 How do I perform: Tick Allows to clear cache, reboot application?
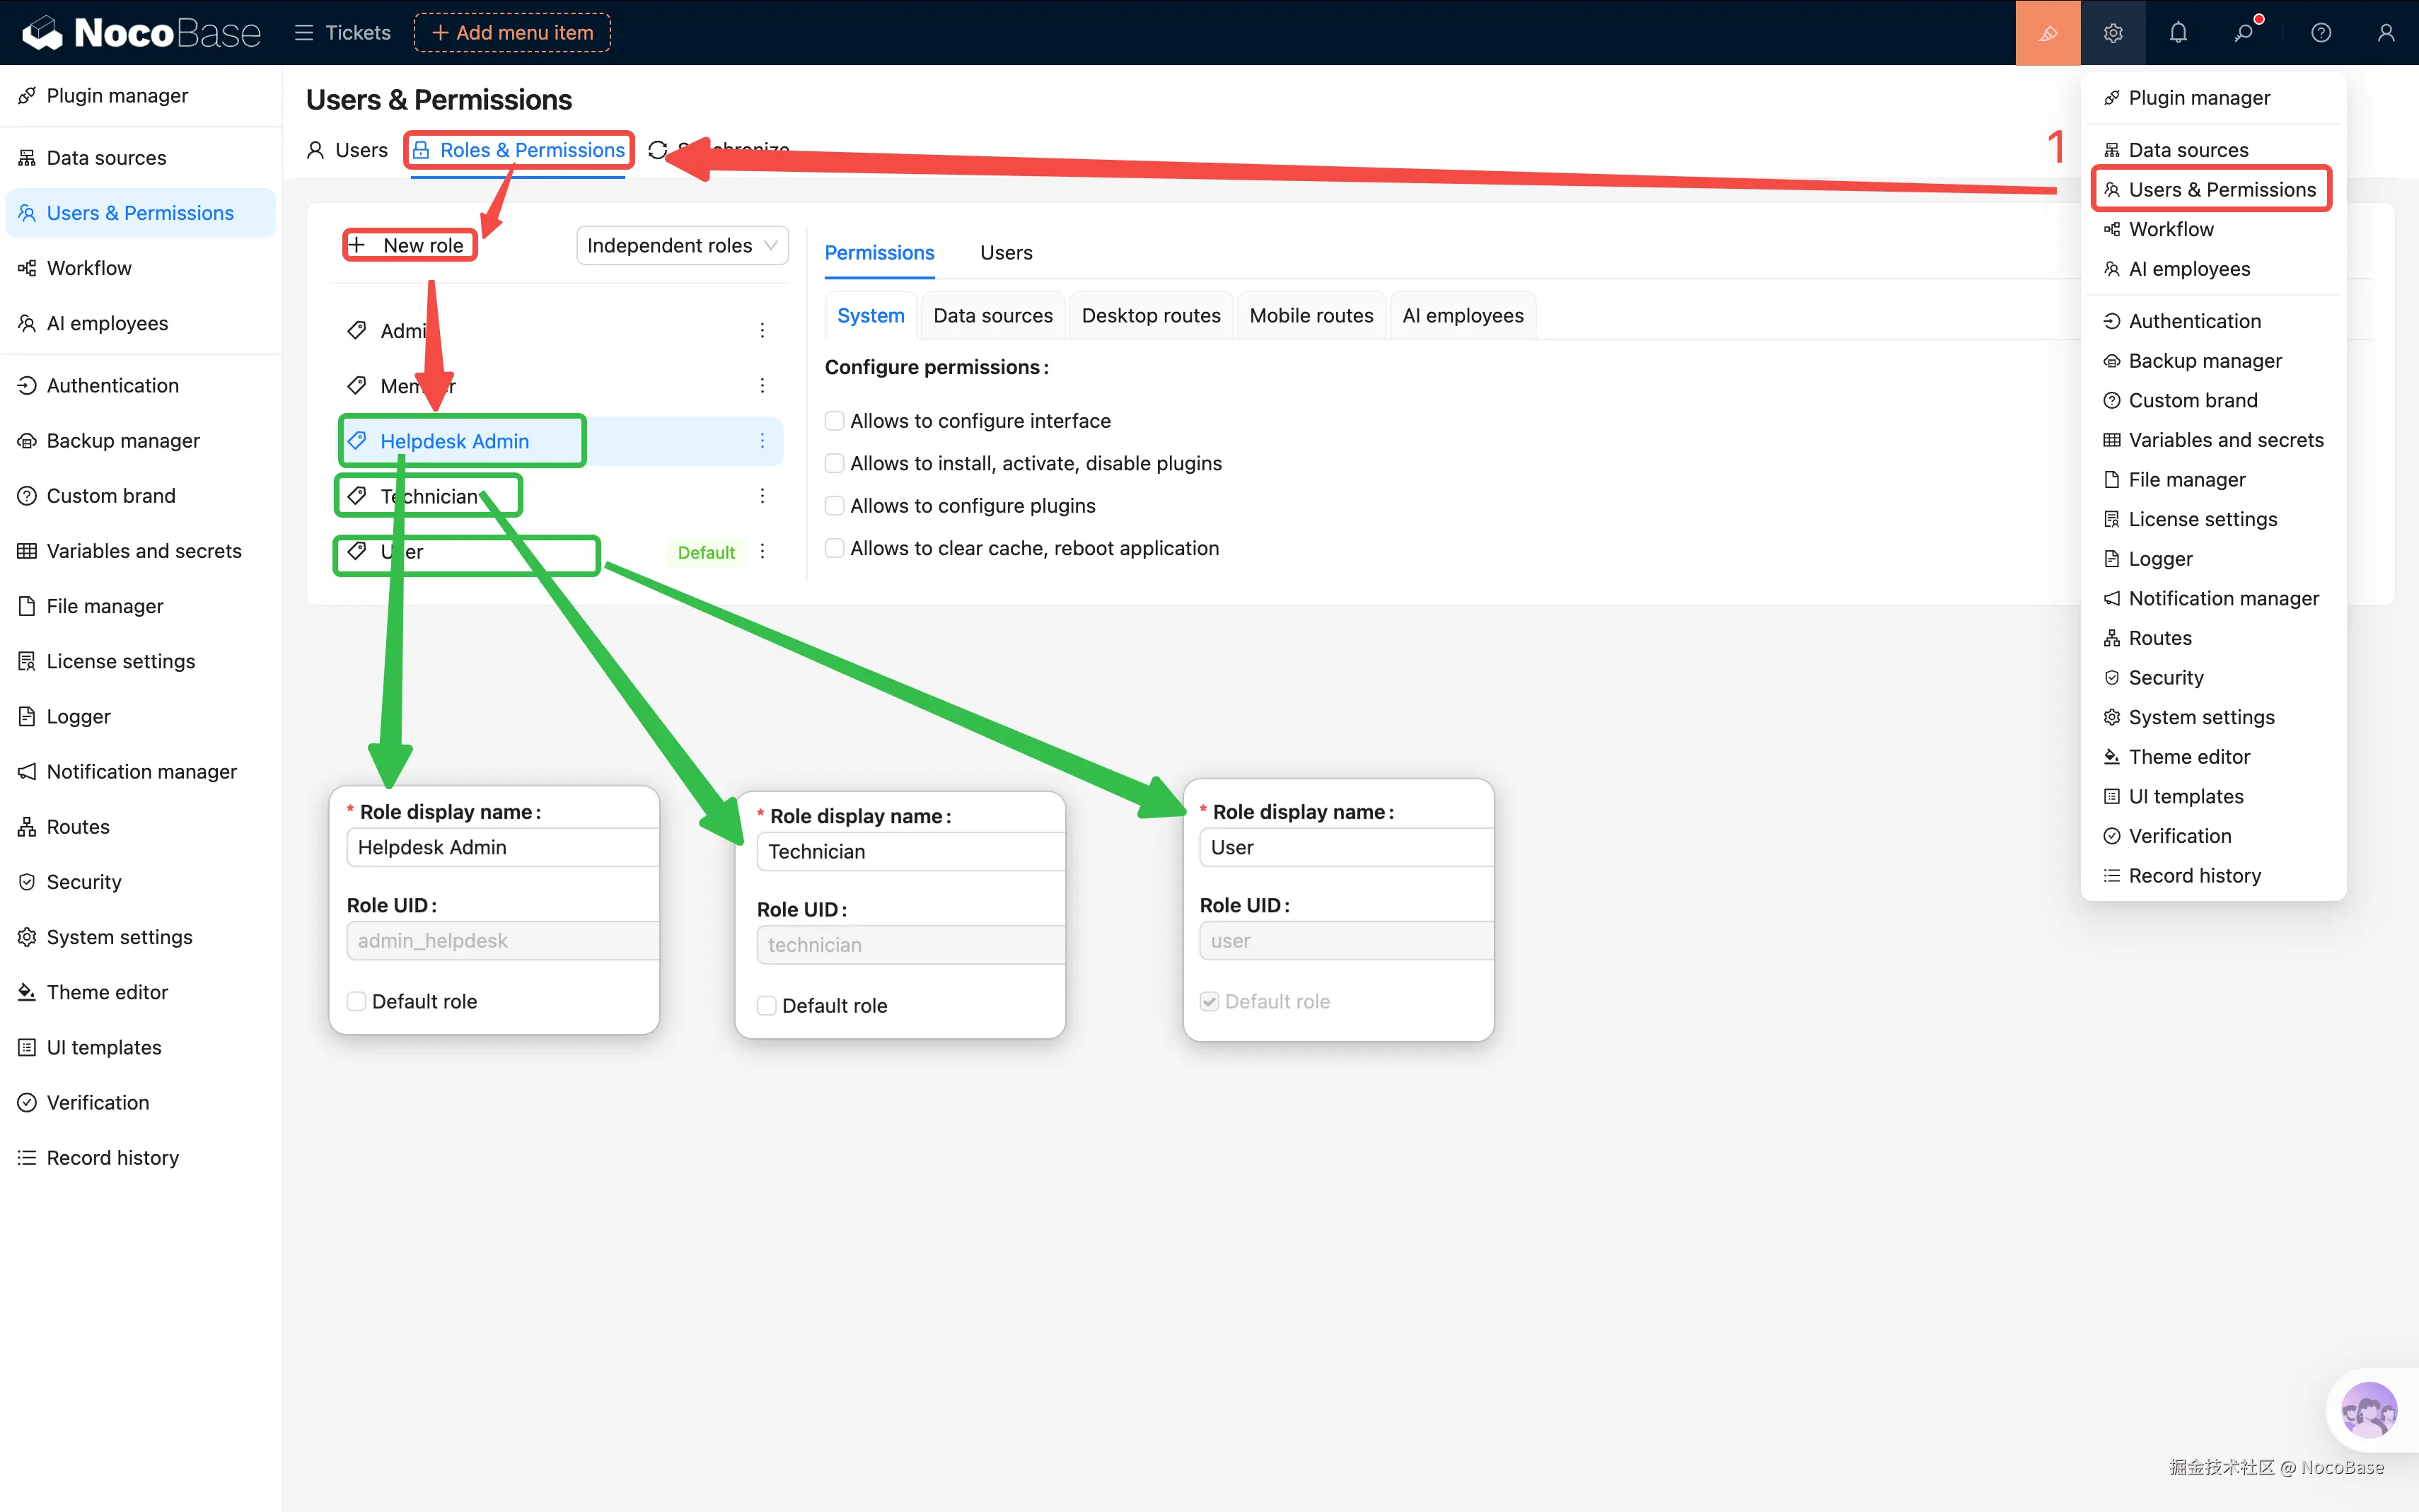tap(834, 548)
